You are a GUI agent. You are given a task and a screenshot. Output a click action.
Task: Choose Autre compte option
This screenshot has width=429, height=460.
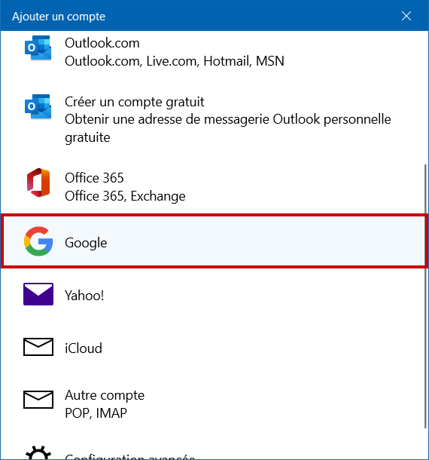click(105, 395)
